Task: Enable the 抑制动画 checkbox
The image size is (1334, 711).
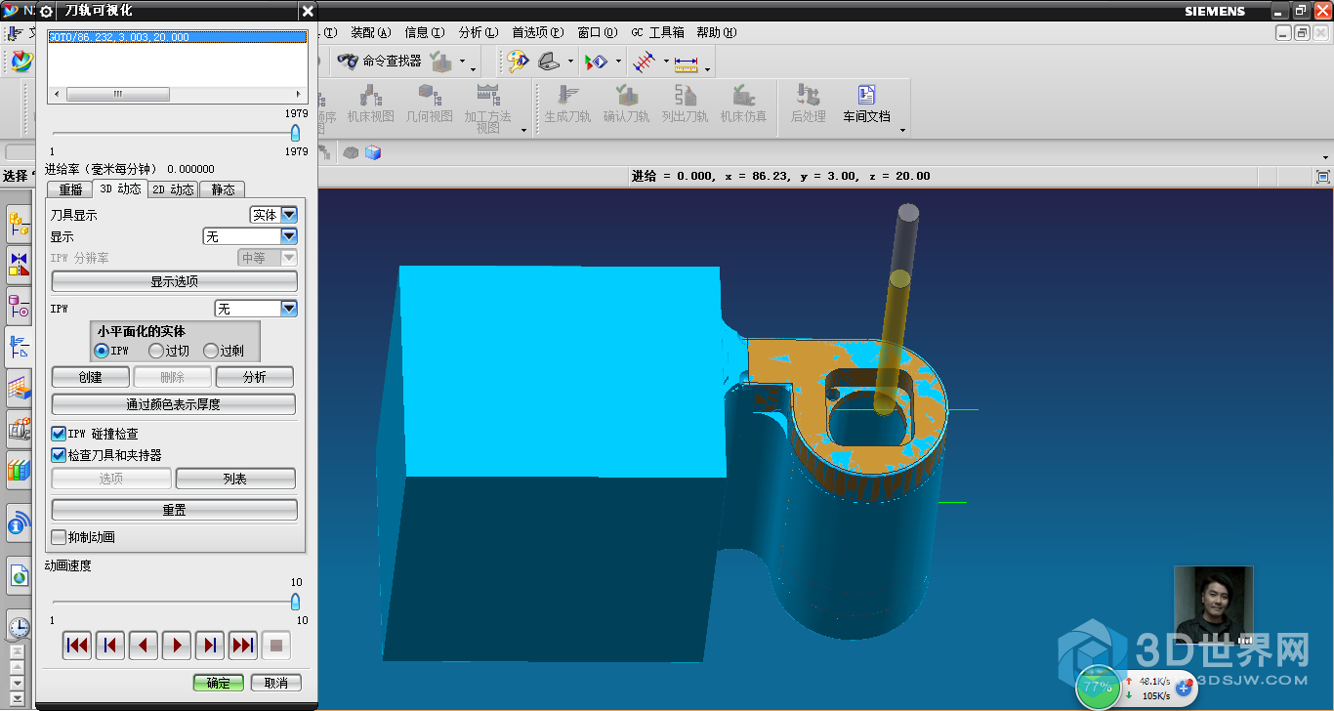Action: click(x=60, y=537)
